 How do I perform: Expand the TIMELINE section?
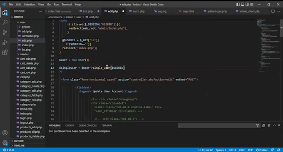pos(19,145)
